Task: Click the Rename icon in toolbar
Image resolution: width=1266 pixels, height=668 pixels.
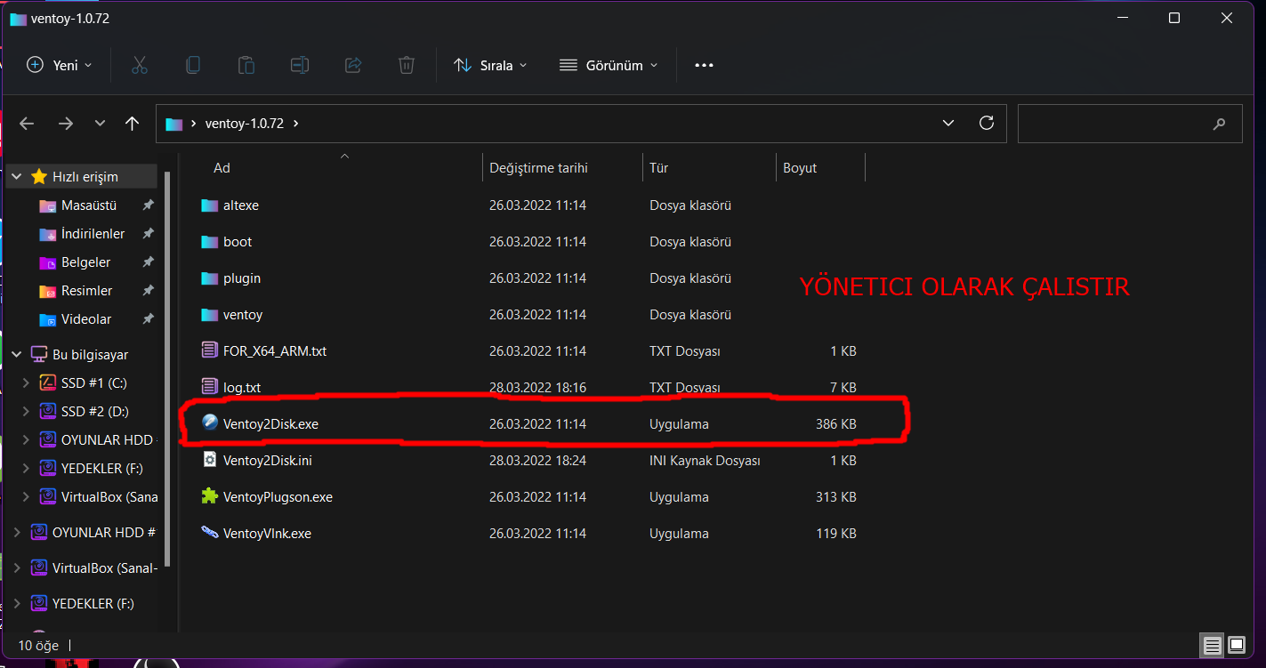Action: coord(300,65)
